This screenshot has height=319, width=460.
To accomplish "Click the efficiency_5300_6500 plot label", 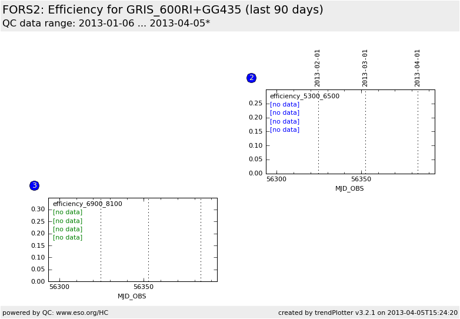I will point(305,97).
